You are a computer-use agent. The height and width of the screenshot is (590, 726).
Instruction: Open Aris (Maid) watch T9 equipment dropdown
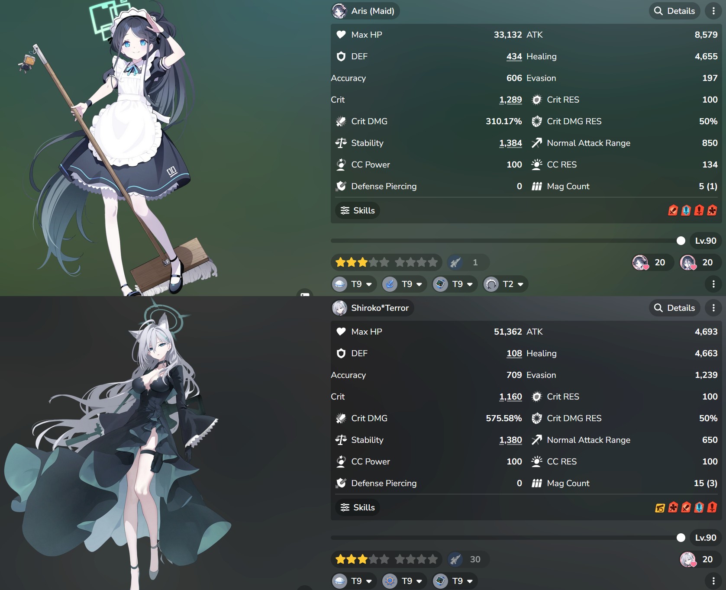pyautogui.click(x=455, y=284)
